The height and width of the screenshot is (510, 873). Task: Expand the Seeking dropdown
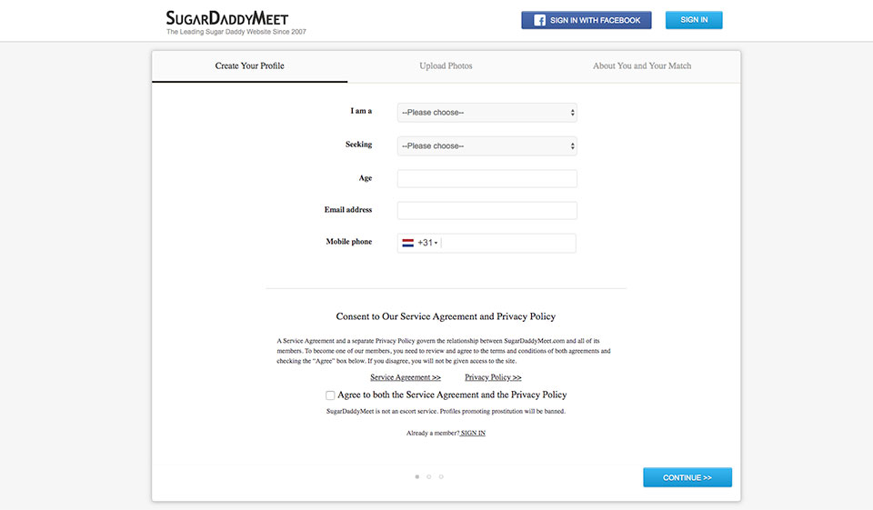[x=487, y=145]
